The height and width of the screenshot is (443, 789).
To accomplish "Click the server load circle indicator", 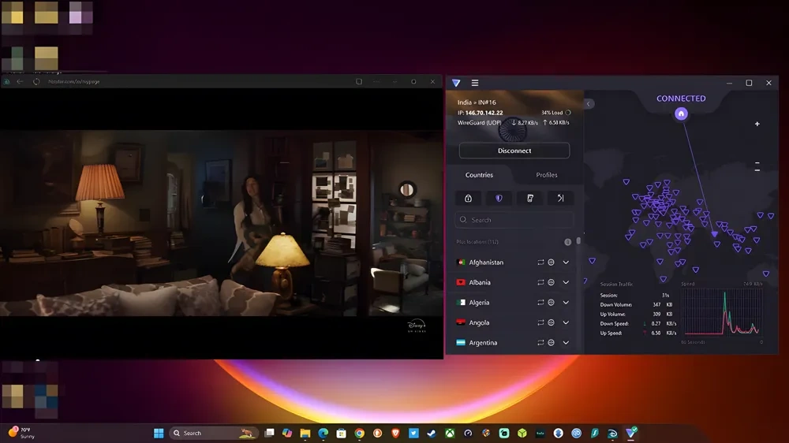I will pyautogui.click(x=567, y=113).
